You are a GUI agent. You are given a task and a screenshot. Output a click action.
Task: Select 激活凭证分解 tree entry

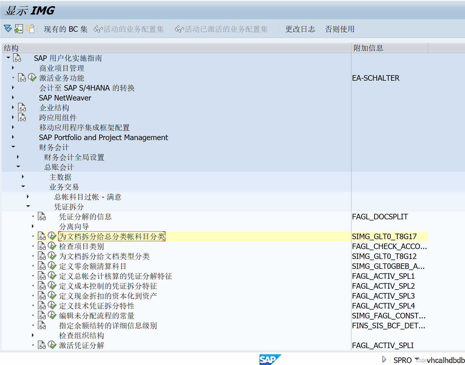[x=82, y=345]
